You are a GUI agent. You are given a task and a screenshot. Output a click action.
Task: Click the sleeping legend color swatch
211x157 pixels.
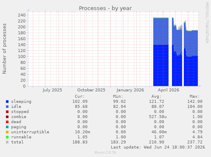[x=7, y=102]
